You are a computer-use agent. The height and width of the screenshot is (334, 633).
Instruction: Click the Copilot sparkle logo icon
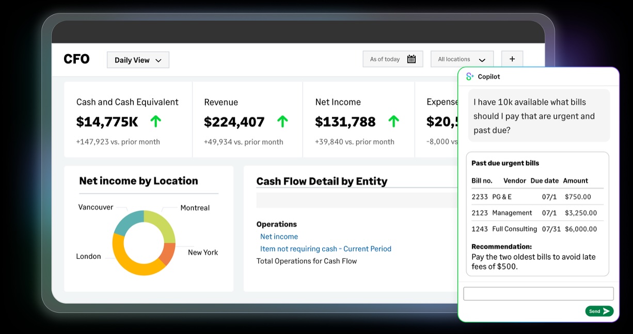[469, 77]
